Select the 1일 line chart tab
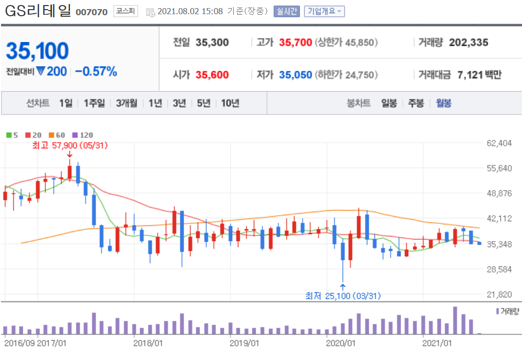The width and height of the screenshot is (522, 354). pyautogui.click(x=66, y=103)
